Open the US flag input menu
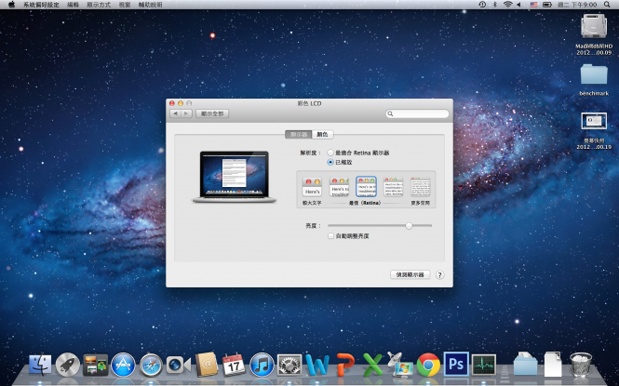Viewport: 619px width, 386px height. point(533,5)
